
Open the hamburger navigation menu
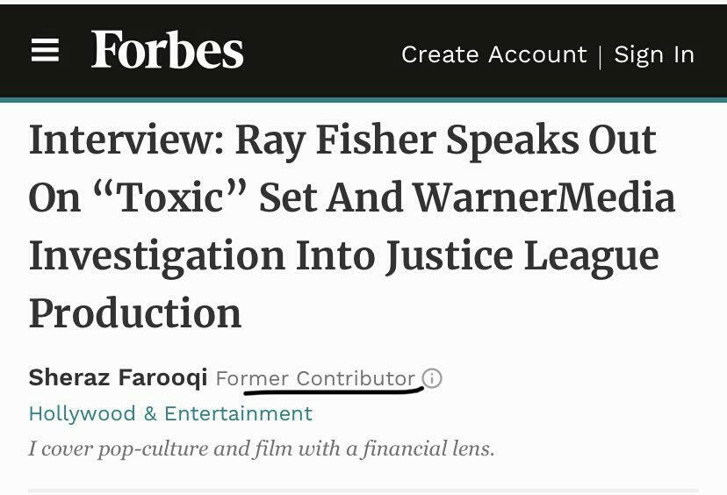45,52
